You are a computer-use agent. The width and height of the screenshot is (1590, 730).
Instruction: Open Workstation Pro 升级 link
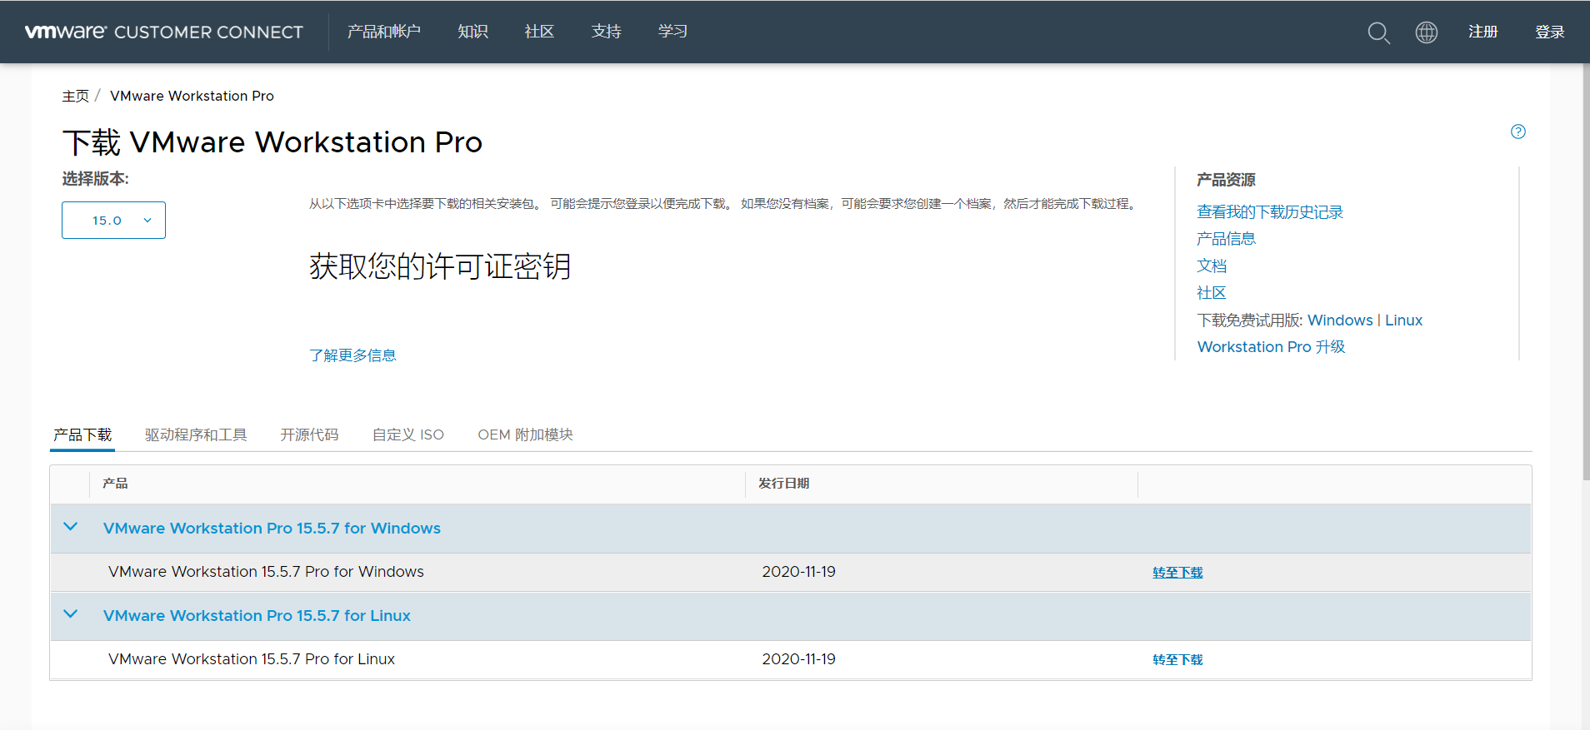click(x=1271, y=347)
